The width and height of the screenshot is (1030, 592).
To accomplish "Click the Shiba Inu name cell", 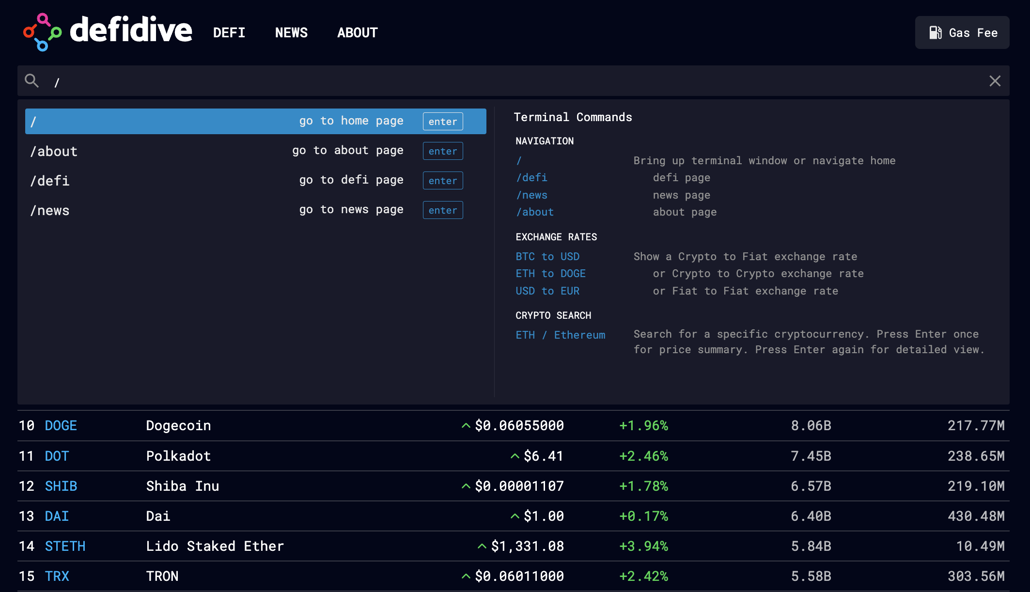I will tap(183, 486).
